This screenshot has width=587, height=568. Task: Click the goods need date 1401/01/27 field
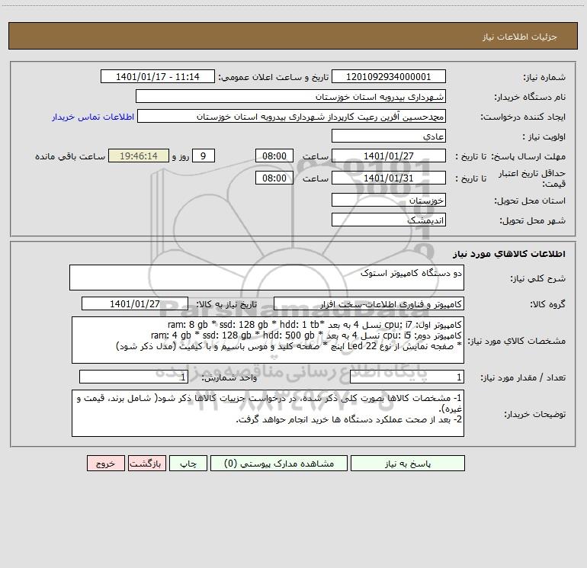pyautogui.click(x=135, y=304)
